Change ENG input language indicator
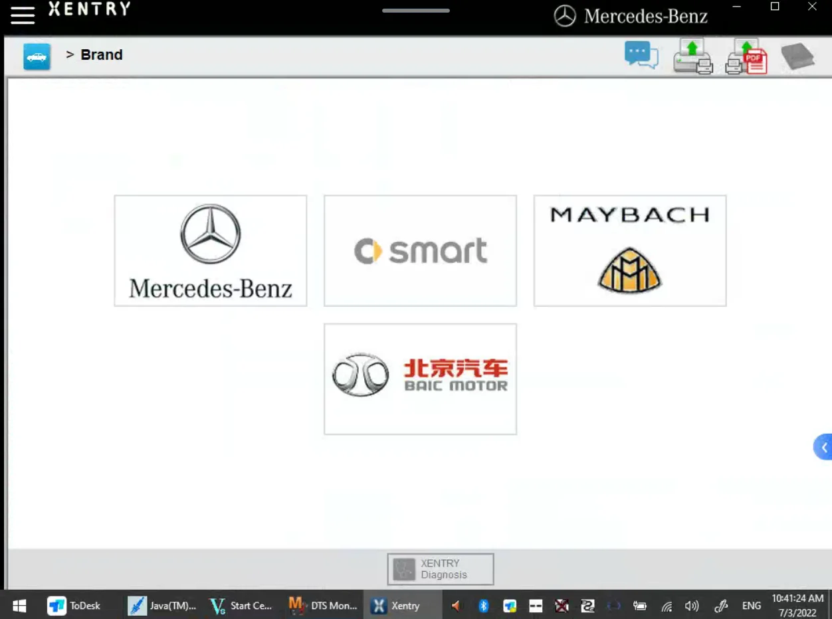Viewport: 832px width, 619px height. [x=752, y=606]
